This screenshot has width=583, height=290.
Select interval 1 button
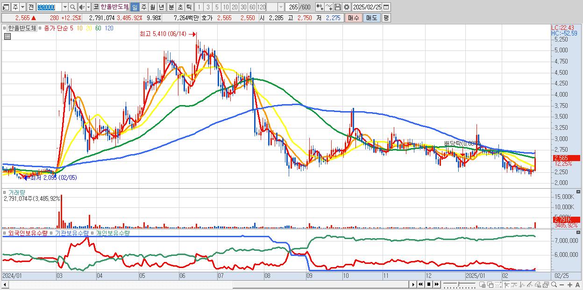(x=199, y=7)
